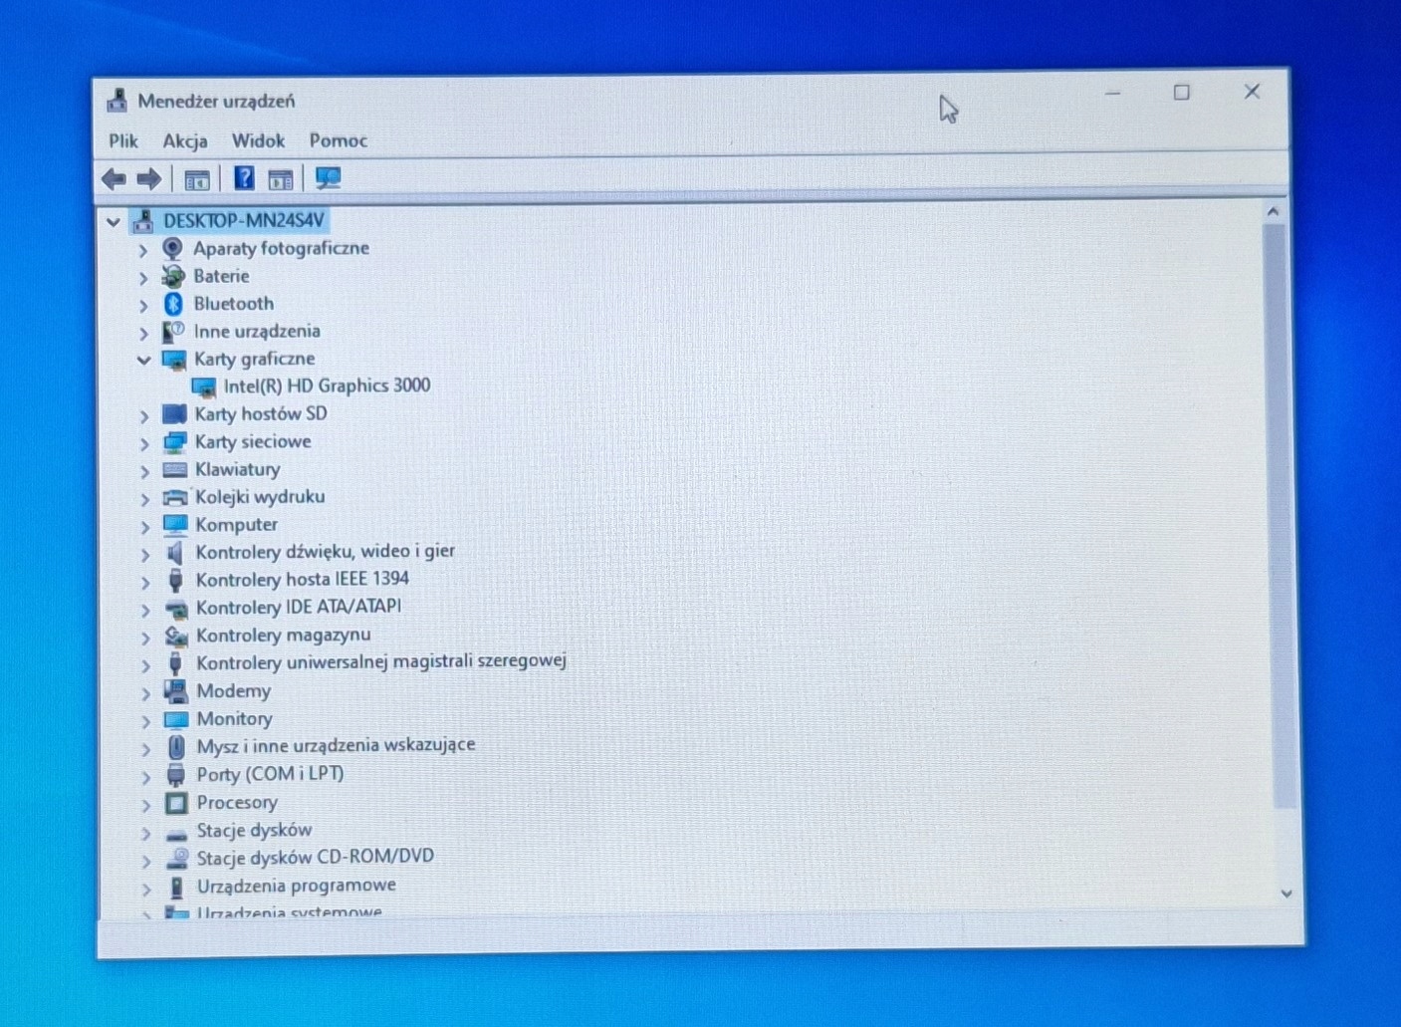
Task: Click the Kolejki wydruku printer icon
Action: 175,497
